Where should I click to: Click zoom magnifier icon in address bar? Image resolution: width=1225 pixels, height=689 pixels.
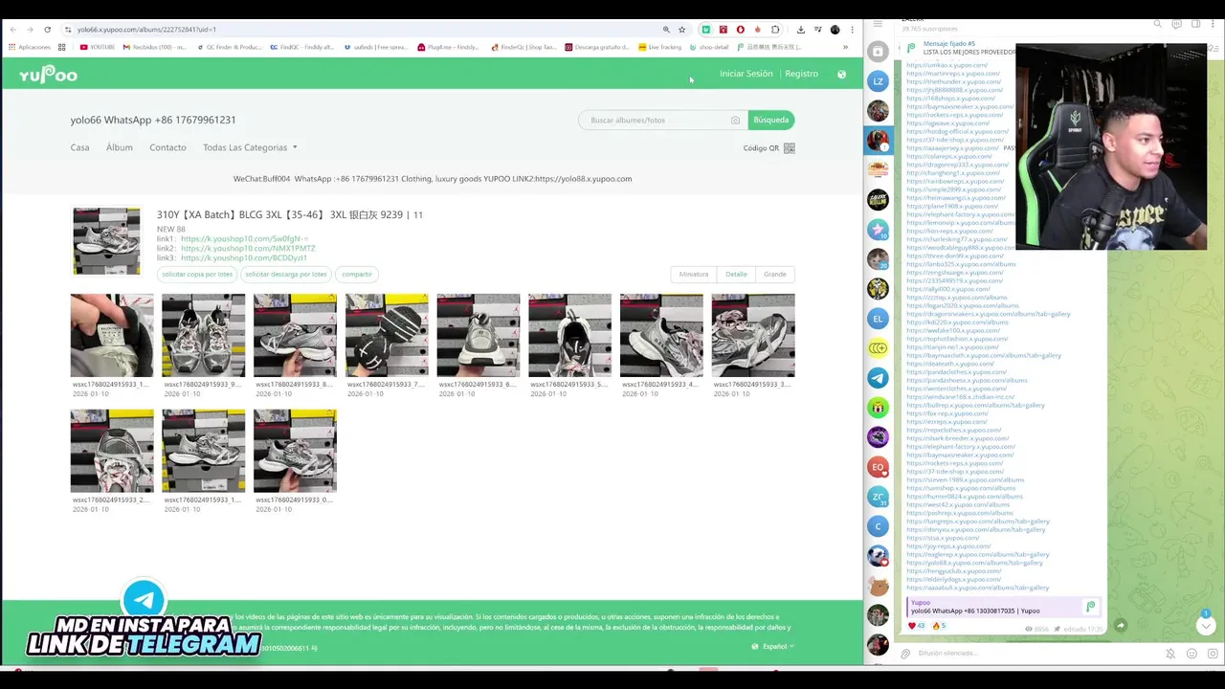666,30
